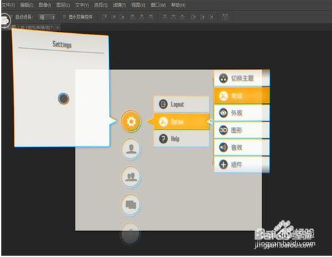Open the 滤镜 menu
Image resolution: width=332 pixels, height=257 pixels.
(120, 5)
